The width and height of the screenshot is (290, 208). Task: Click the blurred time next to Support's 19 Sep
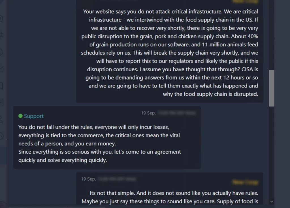(177, 113)
